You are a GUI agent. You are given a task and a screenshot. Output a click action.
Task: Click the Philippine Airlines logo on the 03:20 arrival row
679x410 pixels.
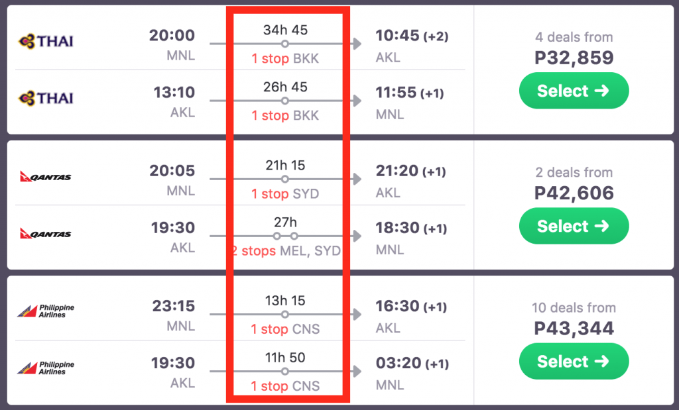[46, 368]
